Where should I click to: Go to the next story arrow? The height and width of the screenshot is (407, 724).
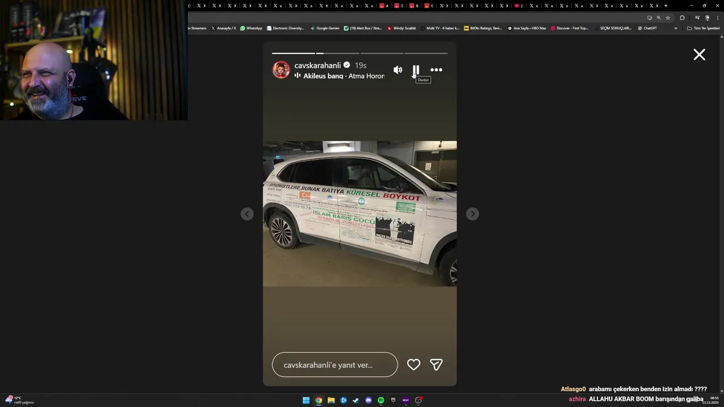(x=472, y=214)
